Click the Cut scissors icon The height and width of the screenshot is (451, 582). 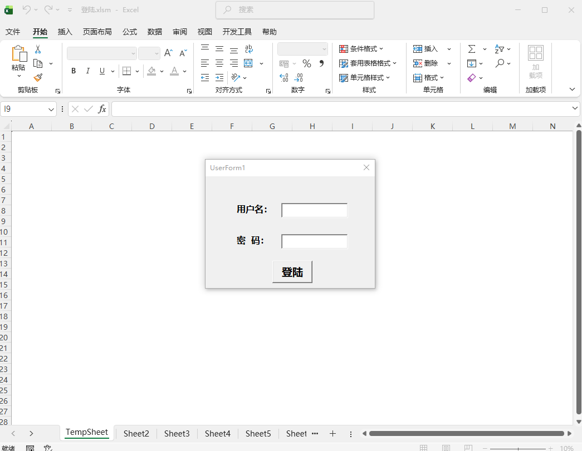pyautogui.click(x=38, y=49)
